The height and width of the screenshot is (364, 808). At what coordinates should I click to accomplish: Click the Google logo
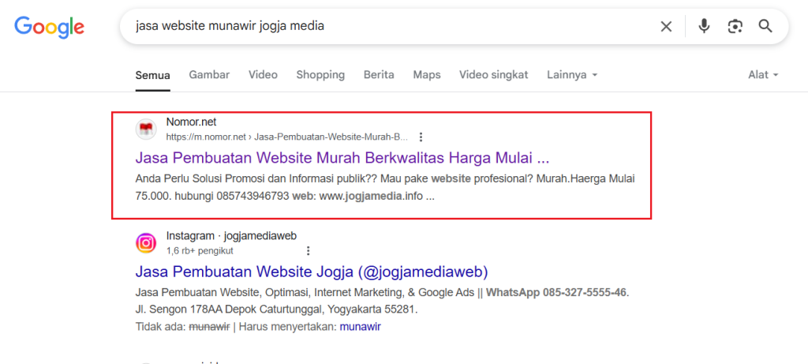(49, 27)
